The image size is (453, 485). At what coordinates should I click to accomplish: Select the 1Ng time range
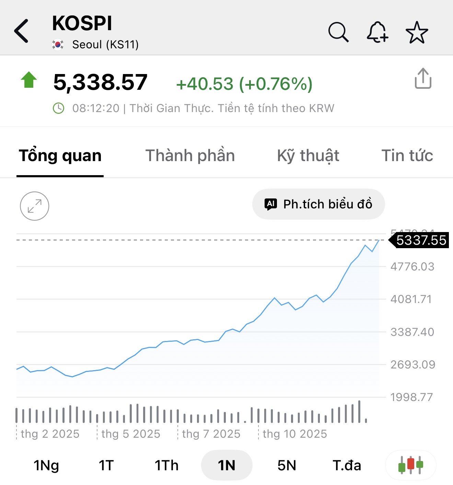(x=46, y=465)
